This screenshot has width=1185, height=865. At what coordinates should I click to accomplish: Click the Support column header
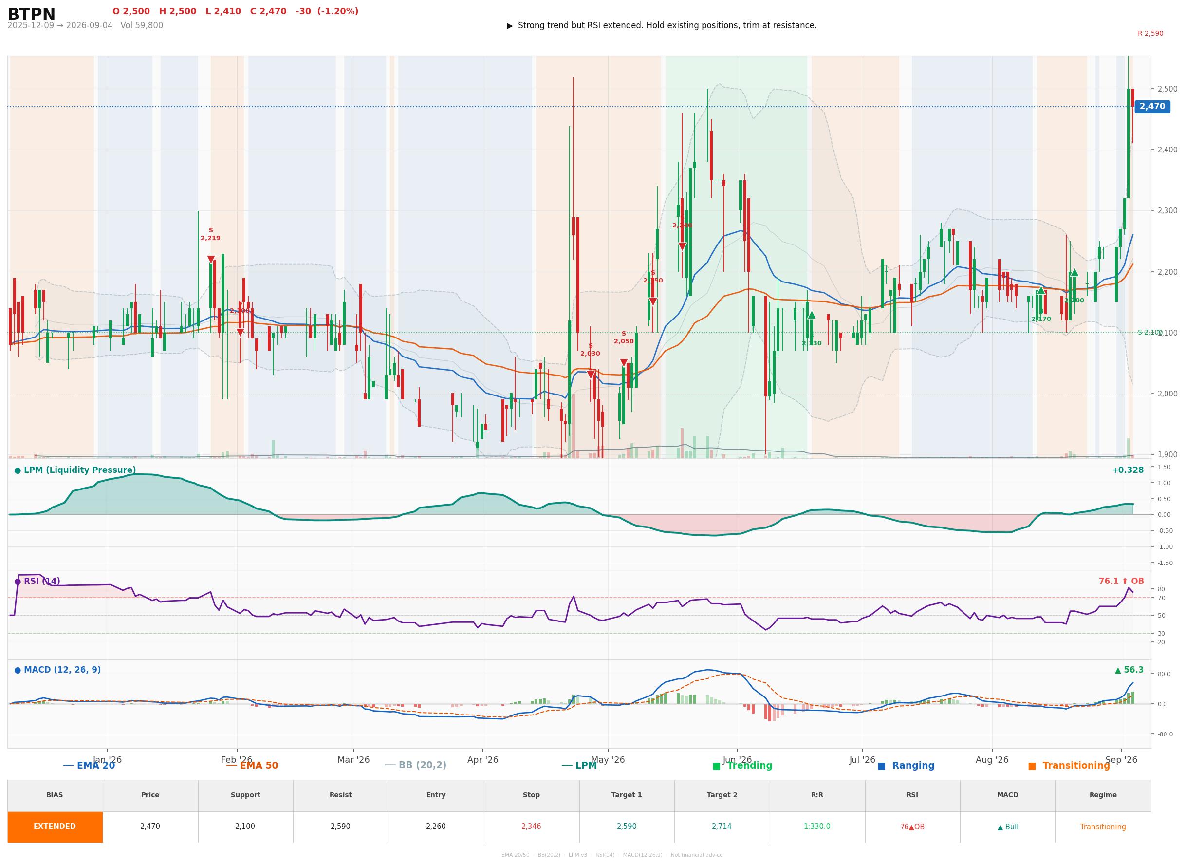[x=245, y=795]
